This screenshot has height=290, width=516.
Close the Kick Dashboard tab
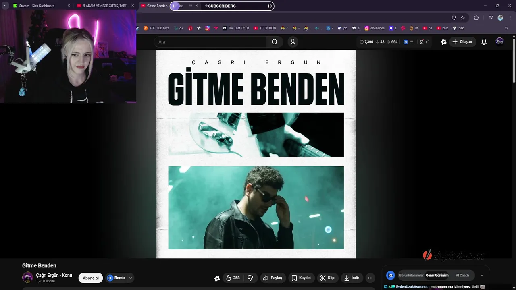(69, 6)
